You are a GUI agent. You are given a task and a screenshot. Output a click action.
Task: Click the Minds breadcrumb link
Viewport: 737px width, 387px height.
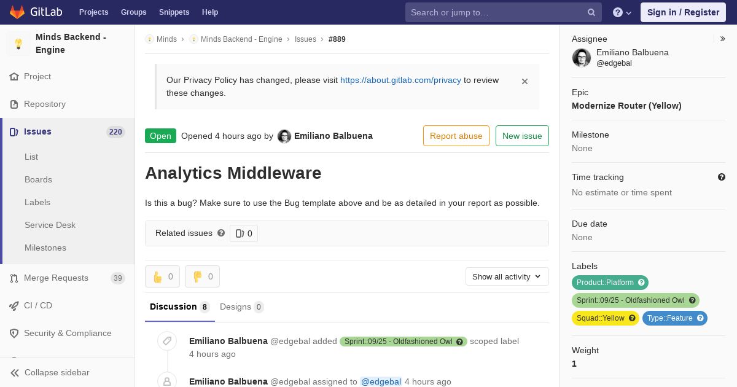click(x=166, y=39)
